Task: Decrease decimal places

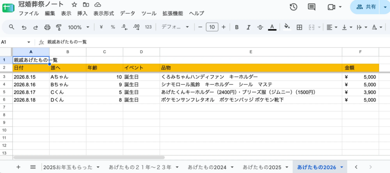Action: coord(125,27)
